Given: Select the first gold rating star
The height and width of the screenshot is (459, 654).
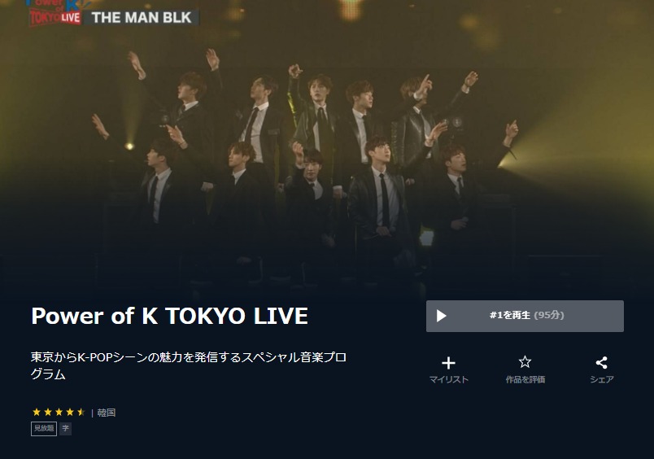Looking at the screenshot, I should pos(37,413).
